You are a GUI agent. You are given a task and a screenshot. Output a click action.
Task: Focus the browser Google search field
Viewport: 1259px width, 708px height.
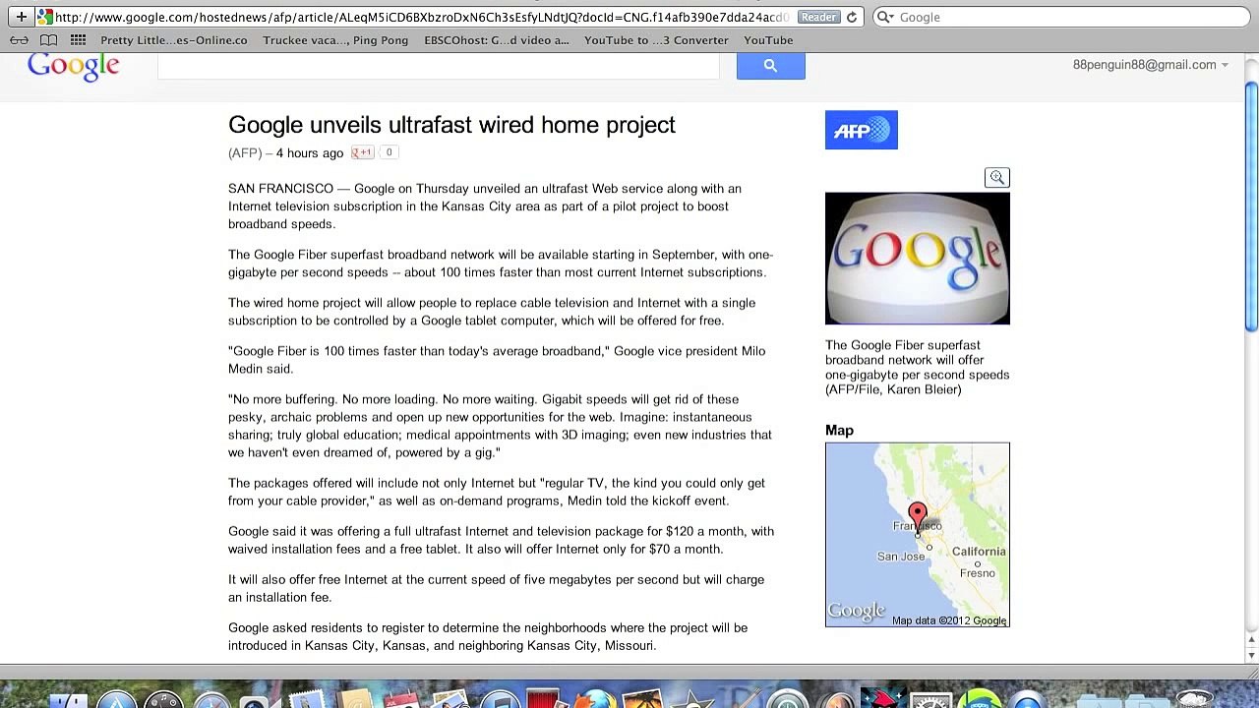1062,17
